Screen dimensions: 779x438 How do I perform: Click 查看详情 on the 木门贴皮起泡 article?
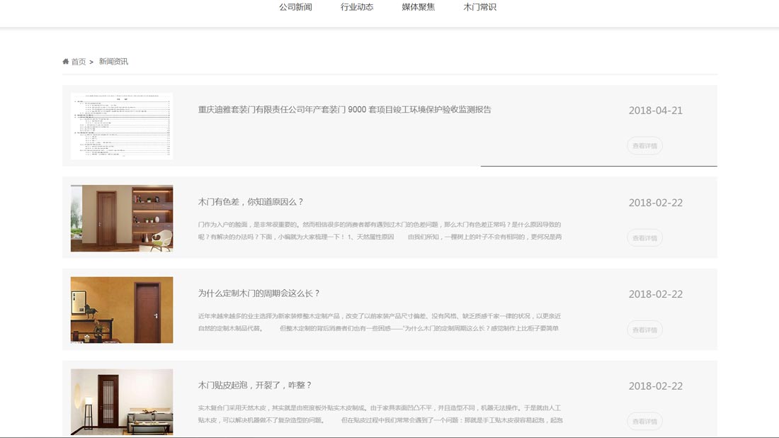point(644,420)
